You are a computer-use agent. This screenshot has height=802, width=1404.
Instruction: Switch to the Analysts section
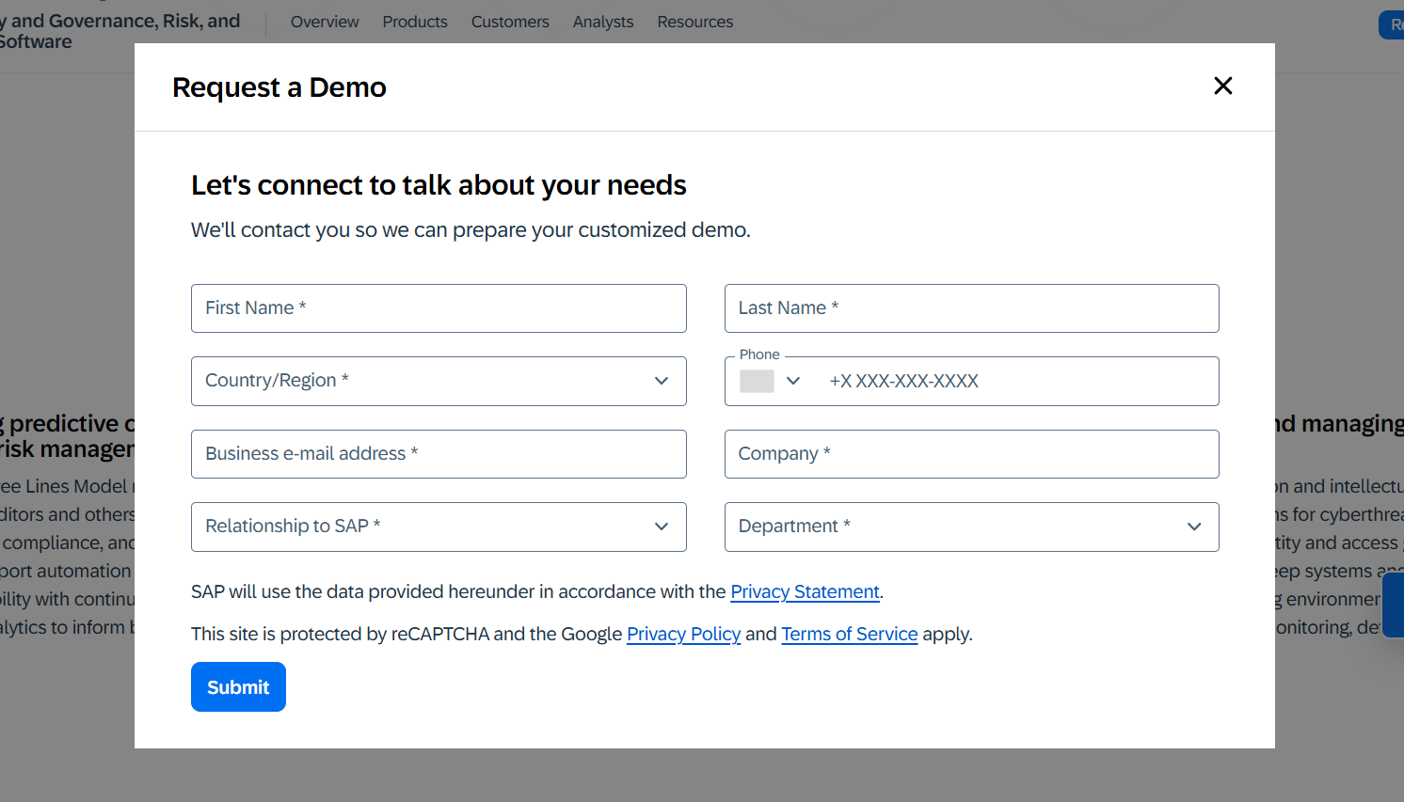click(603, 22)
